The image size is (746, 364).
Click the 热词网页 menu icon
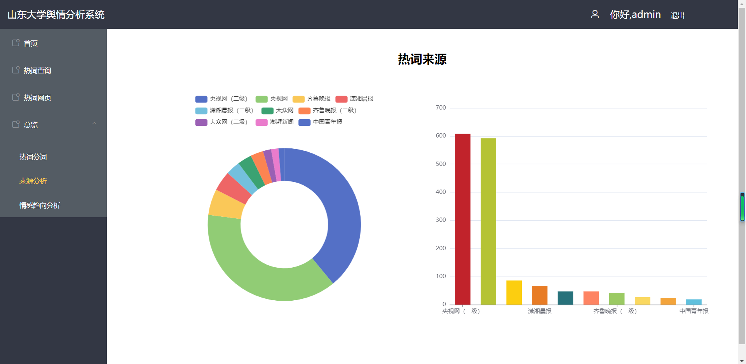(16, 97)
